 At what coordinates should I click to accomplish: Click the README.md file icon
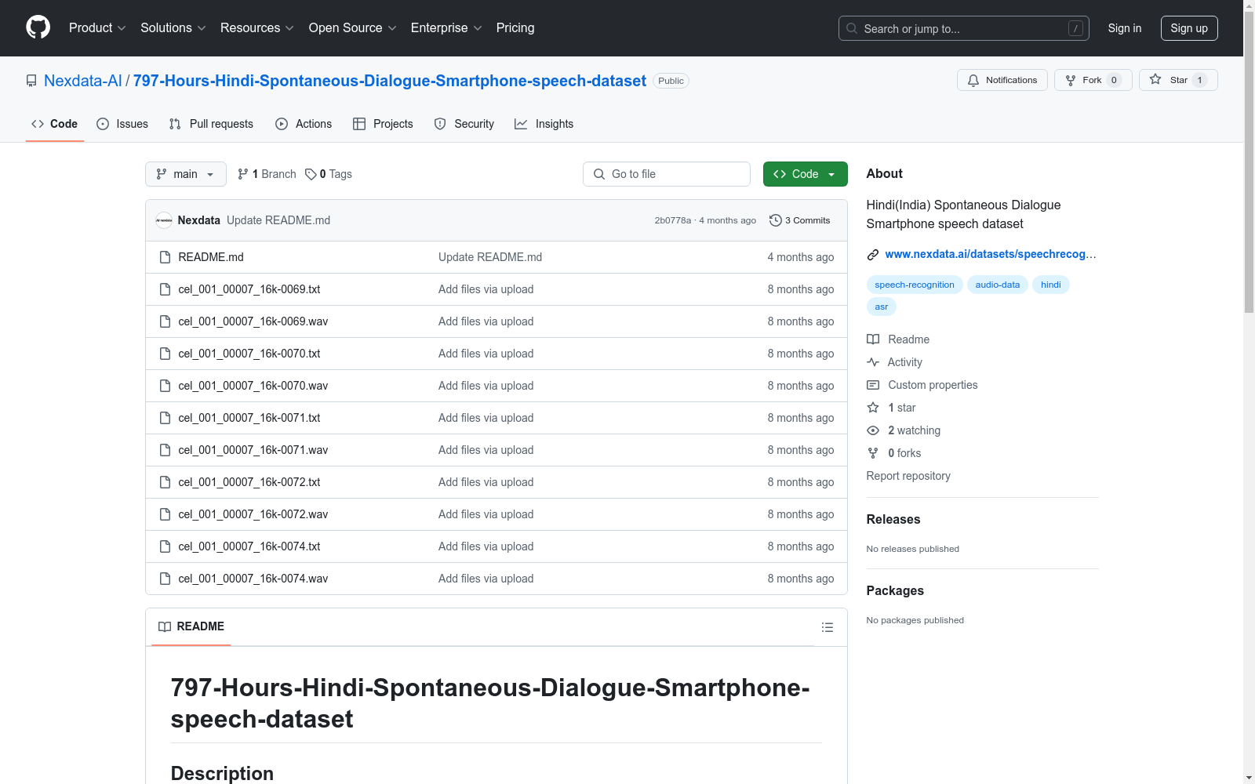click(x=165, y=257)
